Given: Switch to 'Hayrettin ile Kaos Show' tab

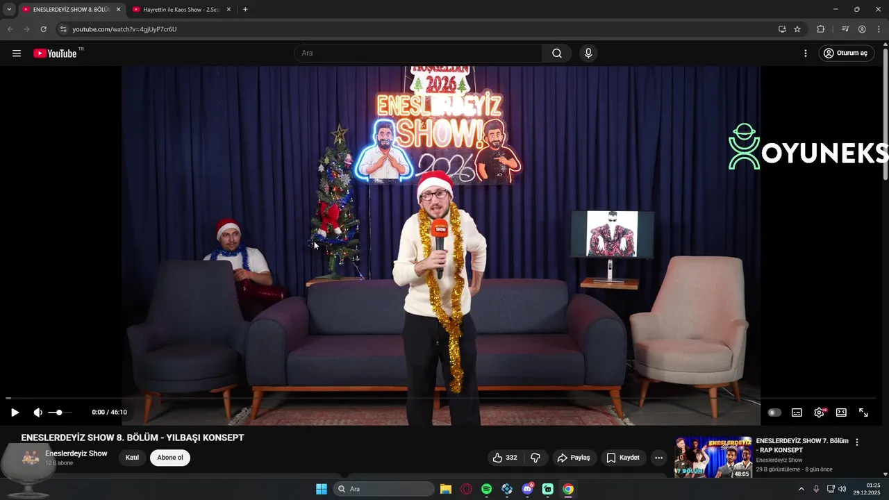Looking at the screenshot, I should 181,10.
